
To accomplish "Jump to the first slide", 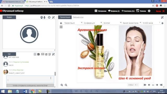I will point(145,85).
